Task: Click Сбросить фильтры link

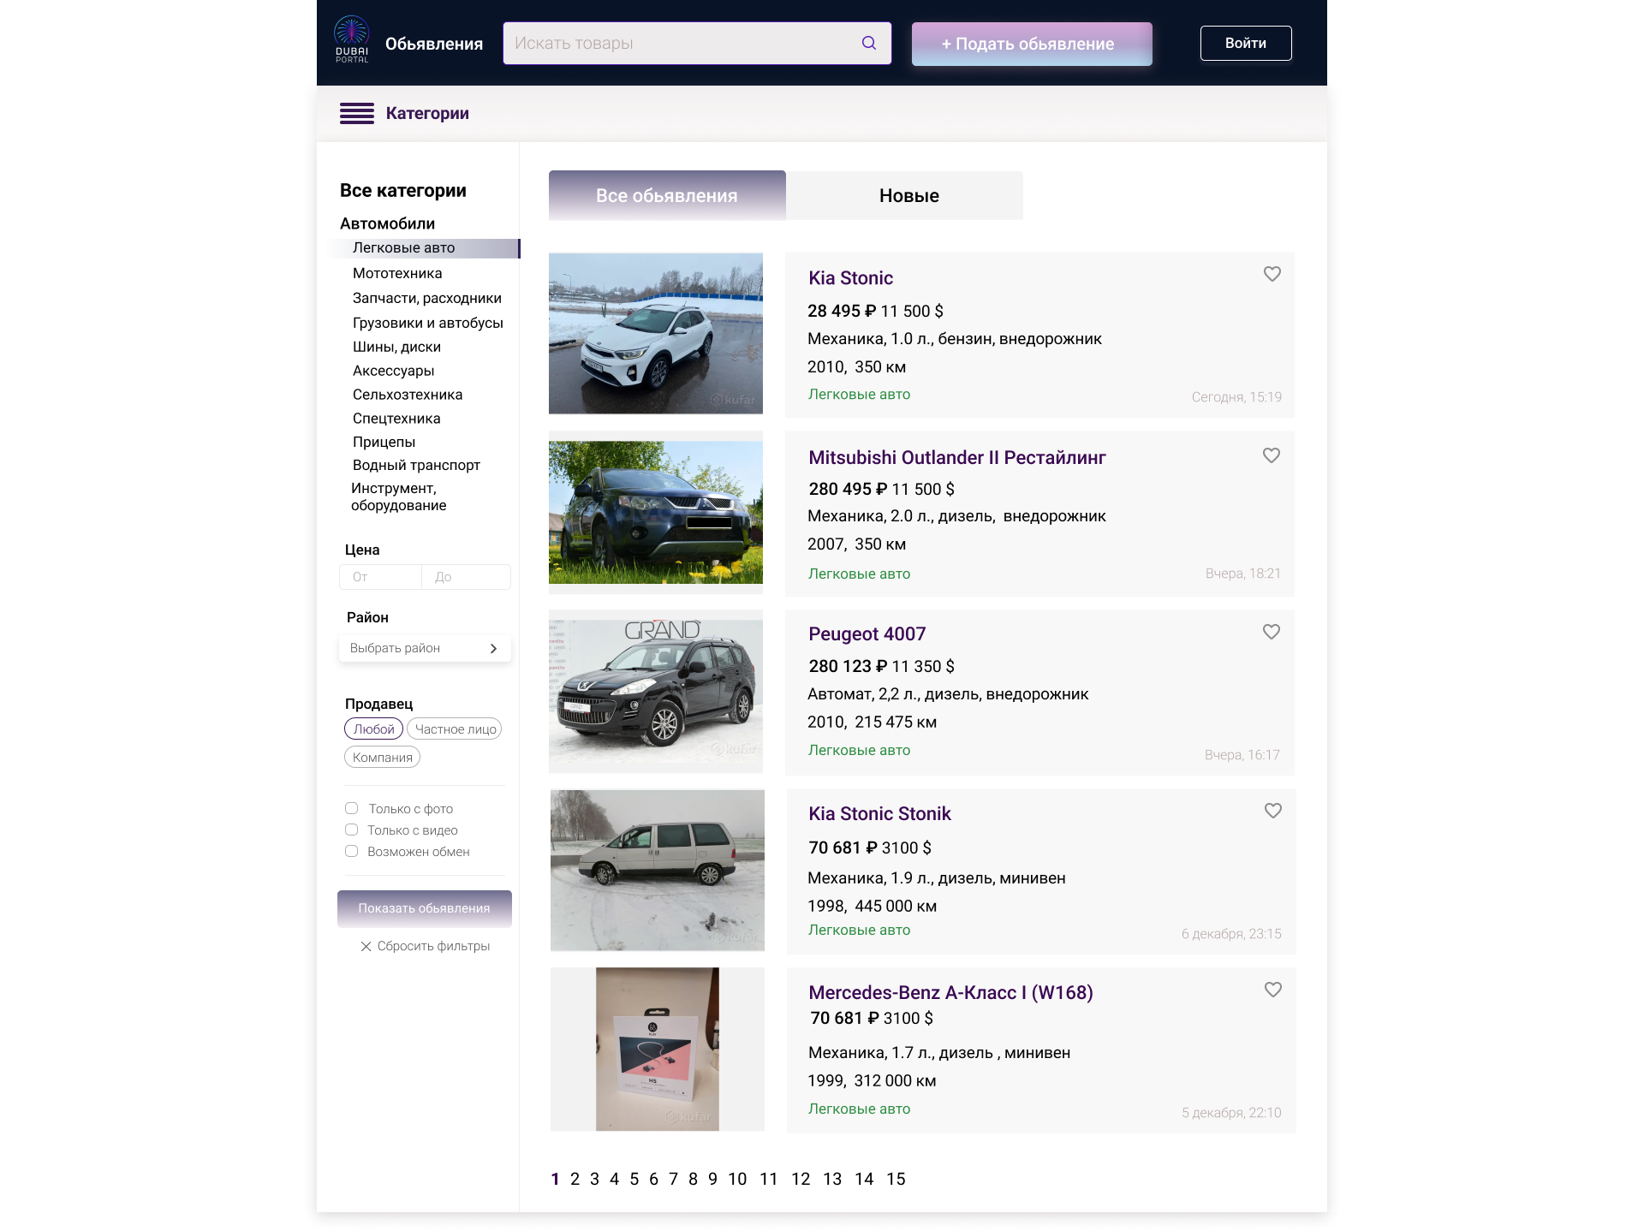Action: [x=433, y=946]
